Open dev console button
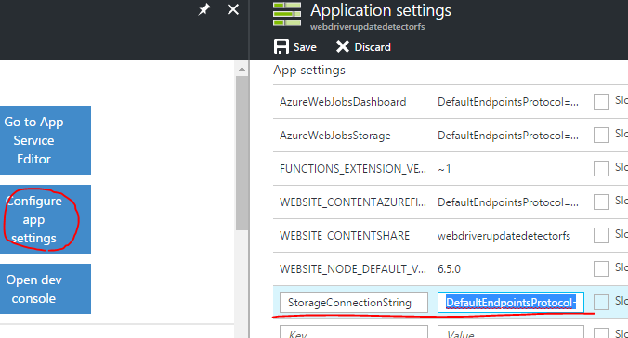This screenshot has height=338, width=628. coord(46,289)
